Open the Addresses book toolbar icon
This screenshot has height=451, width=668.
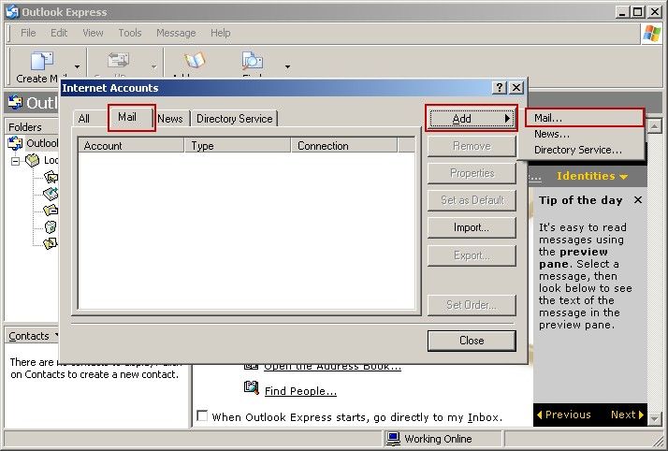[195, 61]
